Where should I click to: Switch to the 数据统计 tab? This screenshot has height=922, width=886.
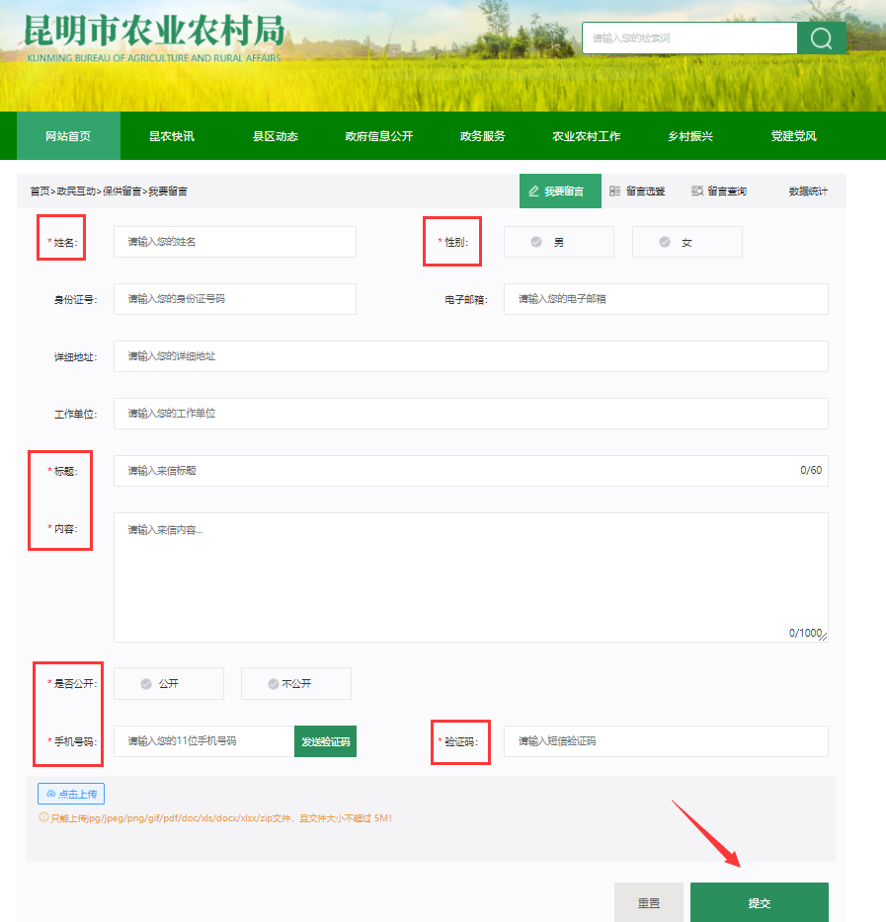point(808,192)
